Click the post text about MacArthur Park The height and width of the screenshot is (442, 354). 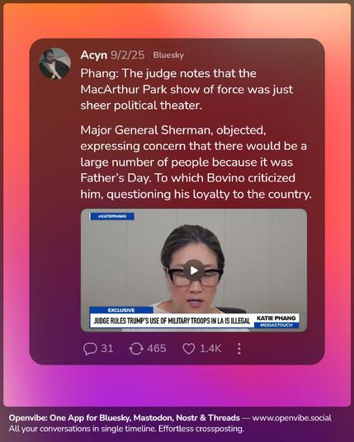[x=186, y=89]
